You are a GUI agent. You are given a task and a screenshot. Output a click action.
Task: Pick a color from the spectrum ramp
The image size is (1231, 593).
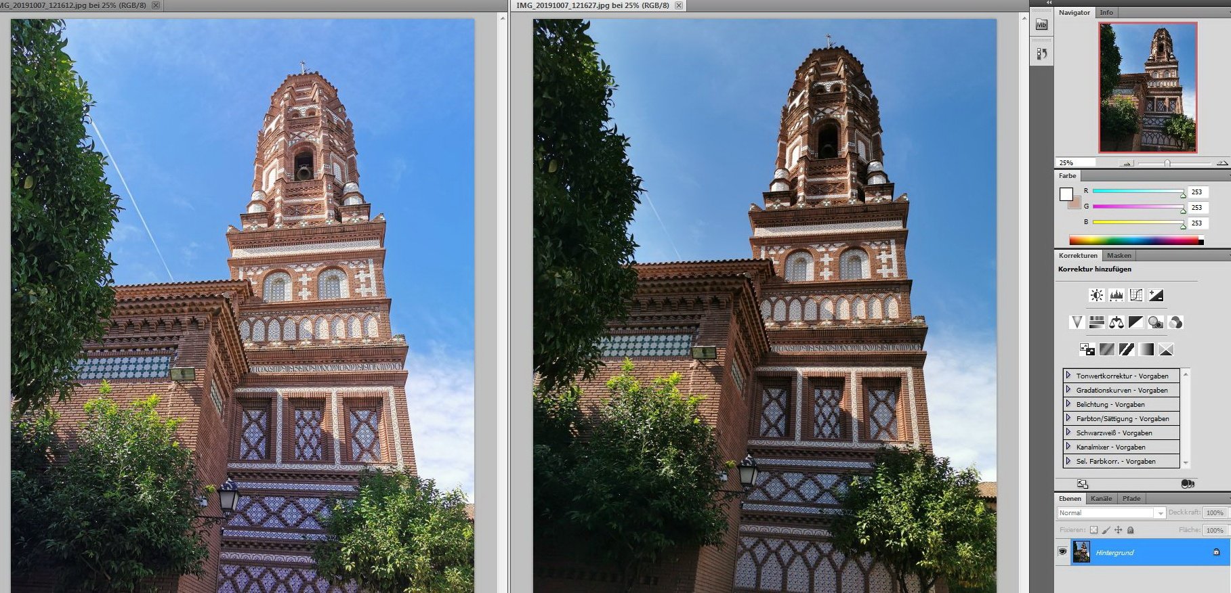1135,240
